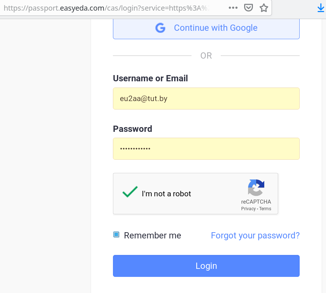This screenshot has width=326, height=293.
Task: Click the Save to Pocket icon
Action: click(249, 8)
